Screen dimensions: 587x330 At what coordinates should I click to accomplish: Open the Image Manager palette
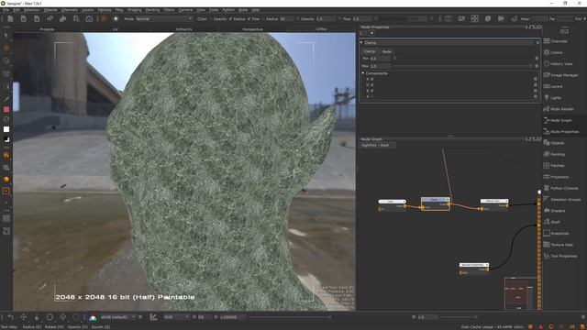[560, 75]
